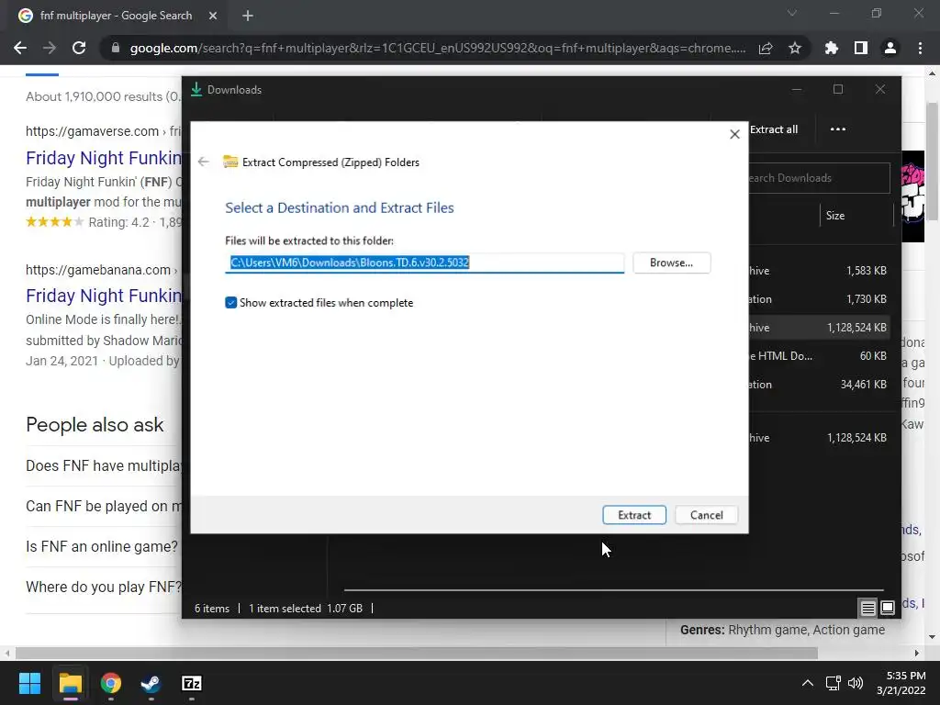Image resolution: width=940 pixels, height=705 pixels.
Task: Click the Chrome back arrow
Action: pos(20,48)
